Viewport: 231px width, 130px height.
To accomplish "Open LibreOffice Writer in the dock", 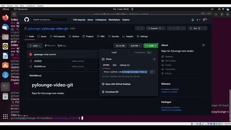I will click(x=5, y=56).
